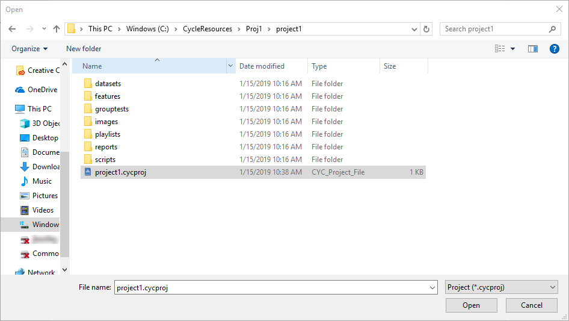Sort by Name column header

pyautogui.click(x=150, y=66)
